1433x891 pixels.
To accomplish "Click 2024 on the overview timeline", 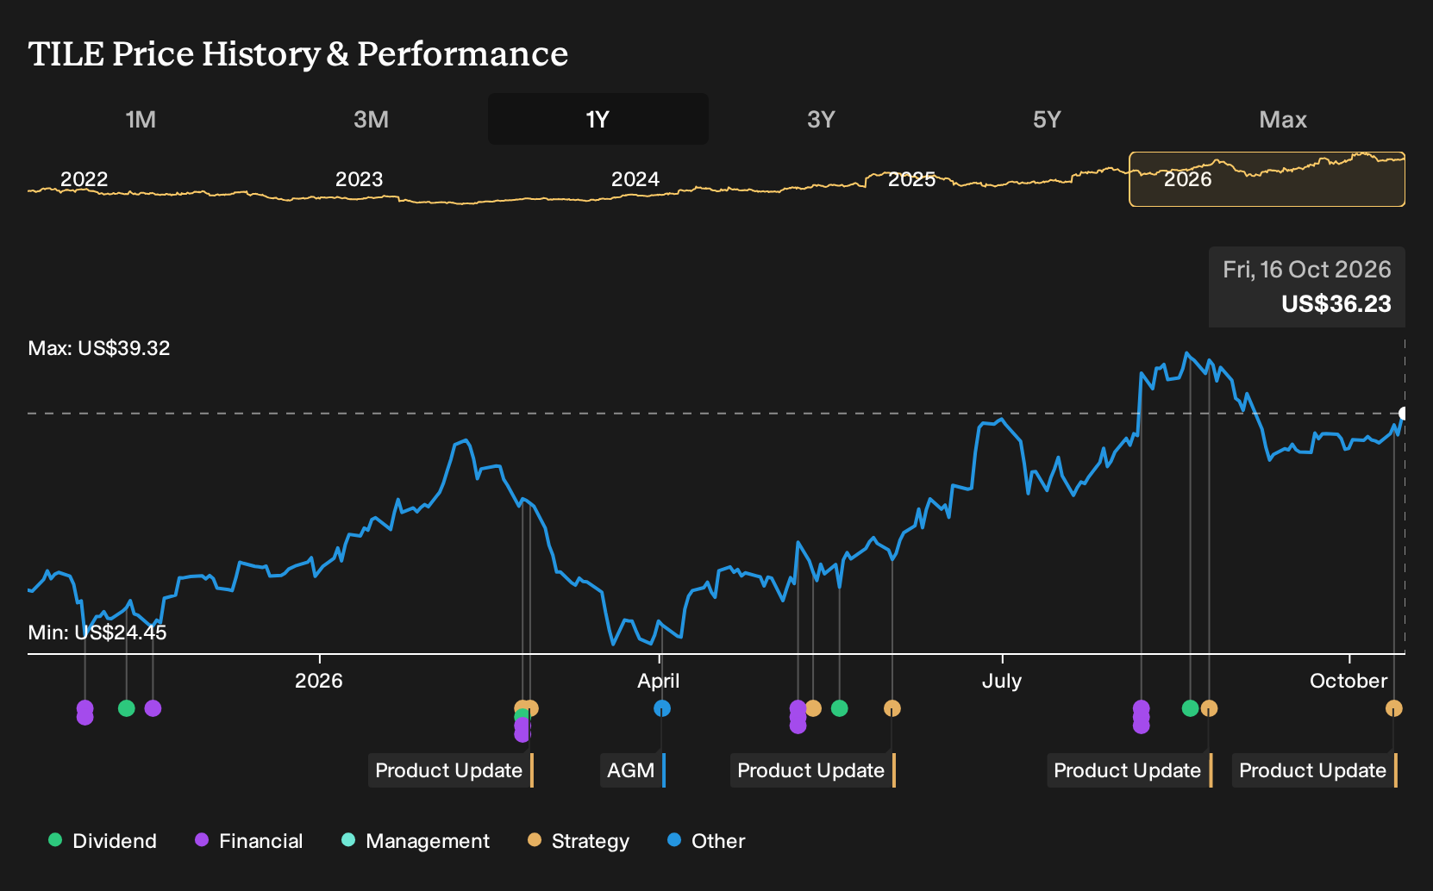I will click(635, 179).
